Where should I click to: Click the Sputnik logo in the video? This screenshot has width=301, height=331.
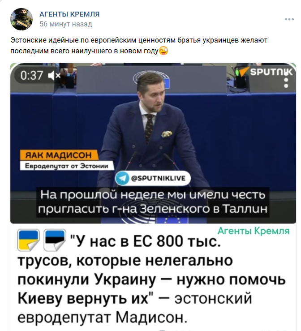(265, 72)
